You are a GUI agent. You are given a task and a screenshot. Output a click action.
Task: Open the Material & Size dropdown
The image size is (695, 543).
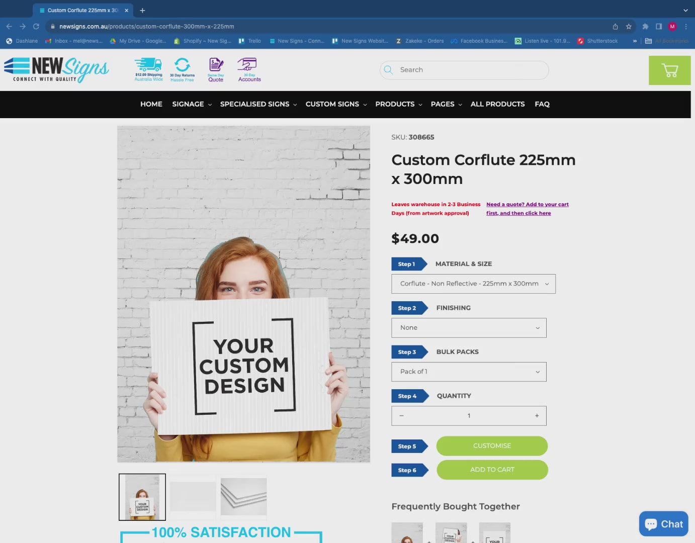pyautogui.click(x=473, y=284)
